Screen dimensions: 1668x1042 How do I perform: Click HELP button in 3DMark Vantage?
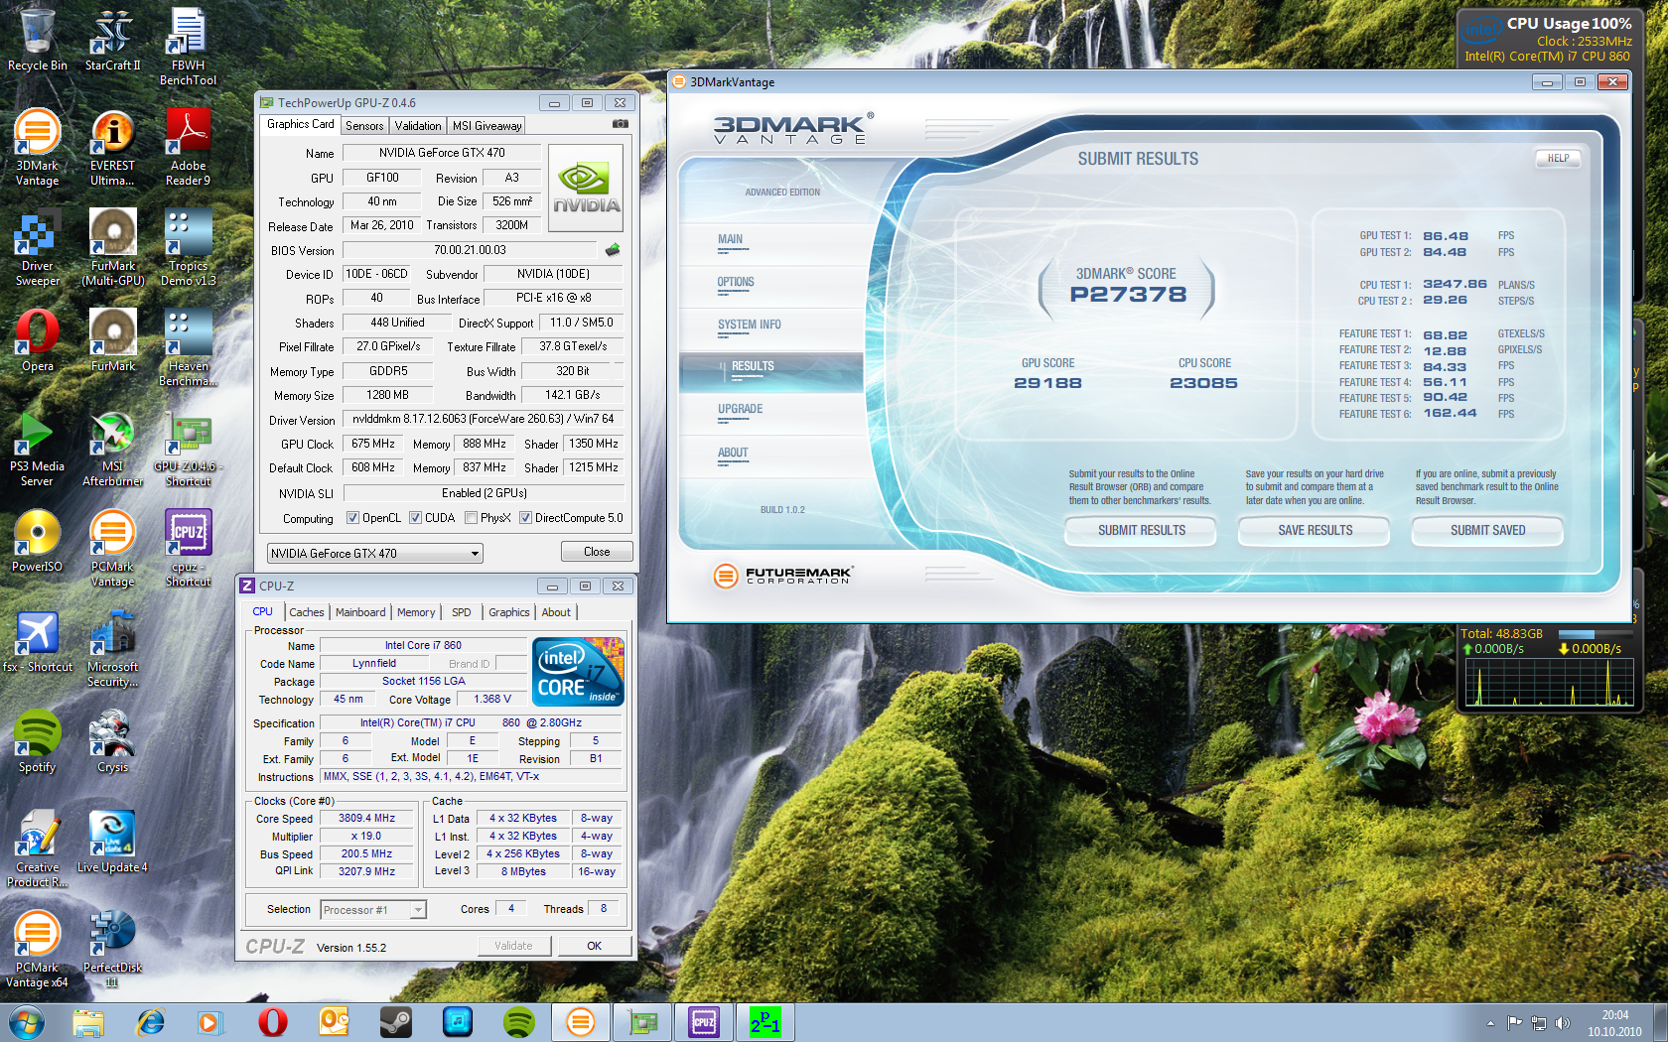click(x=1558, y=158)
